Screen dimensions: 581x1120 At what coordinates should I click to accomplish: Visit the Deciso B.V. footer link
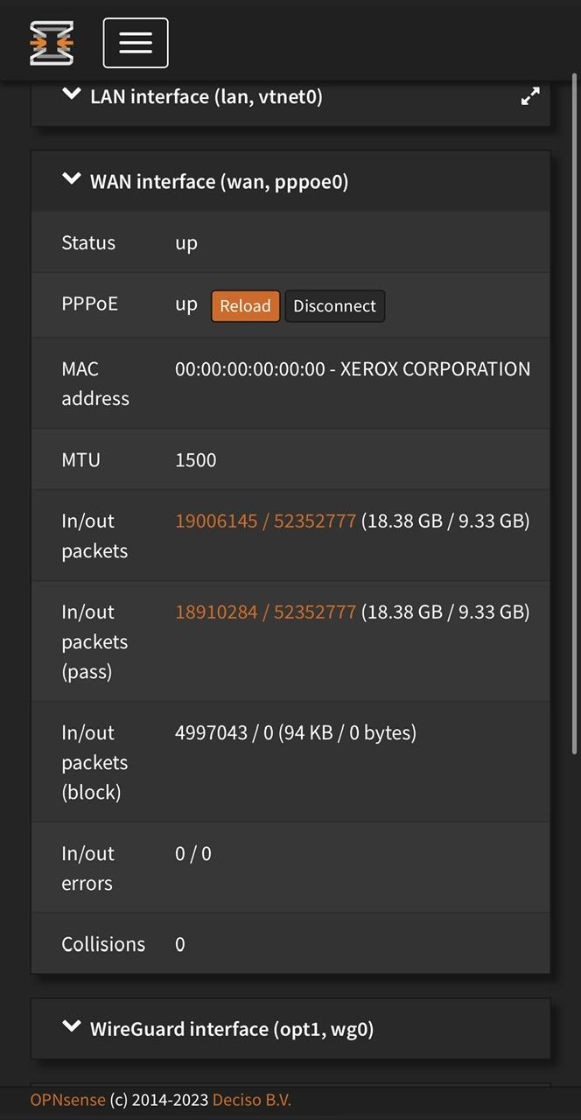click(251, 1100)
